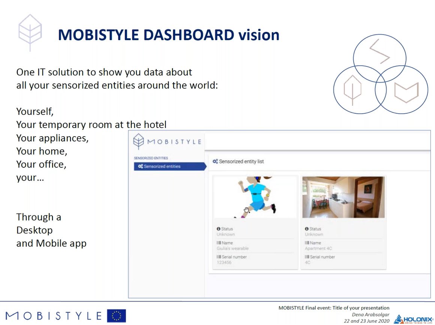The image size is (435, 325).
Task: Click the Holonix logo in the footer
Action: (x=414, y=319)
